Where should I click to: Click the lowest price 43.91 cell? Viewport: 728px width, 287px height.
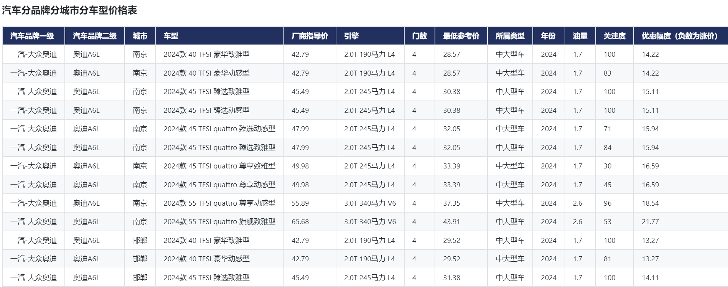coord(461,222)
